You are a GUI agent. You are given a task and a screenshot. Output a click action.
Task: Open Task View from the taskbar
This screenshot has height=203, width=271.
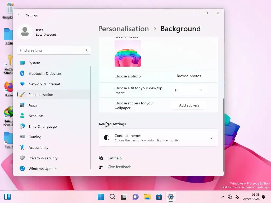click(x=124, y=197)
